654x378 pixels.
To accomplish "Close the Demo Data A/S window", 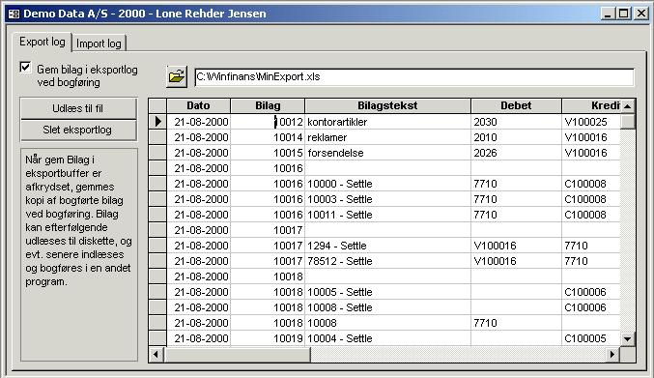I will pos(641,14).
